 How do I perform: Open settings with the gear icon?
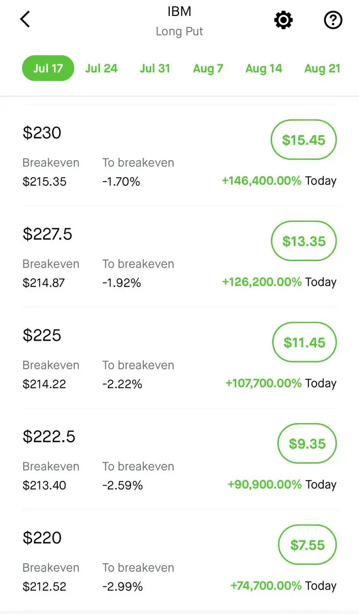[x=283, y=20]
